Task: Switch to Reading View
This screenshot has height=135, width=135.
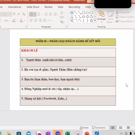Action: (x=128, y=128)
